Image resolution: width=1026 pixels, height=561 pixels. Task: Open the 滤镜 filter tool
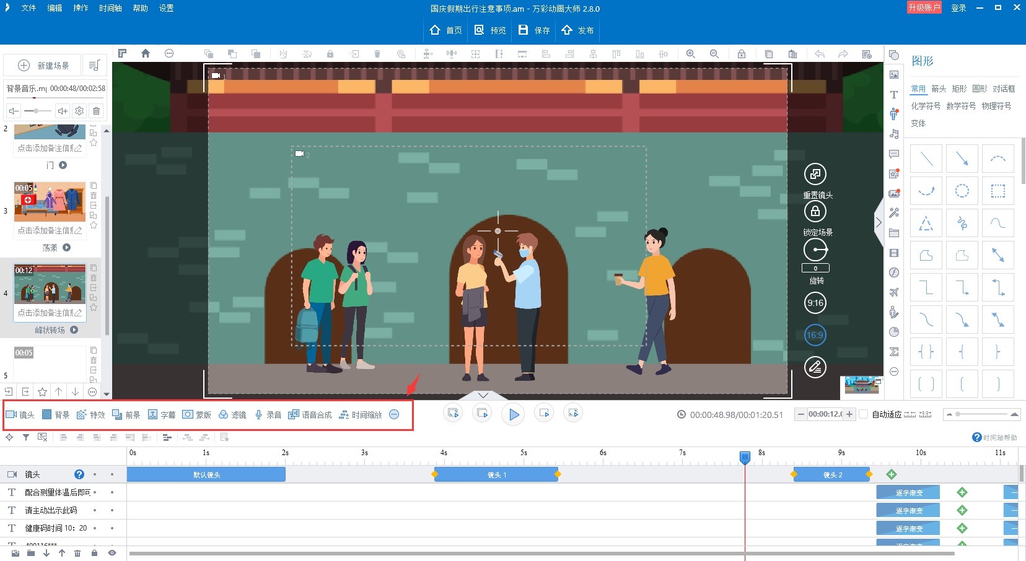coord(232,415)
